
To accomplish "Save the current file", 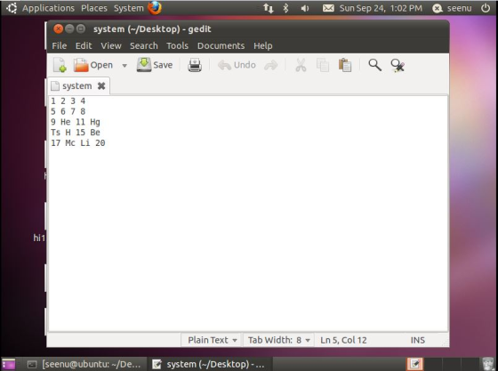I will [155, 65].
